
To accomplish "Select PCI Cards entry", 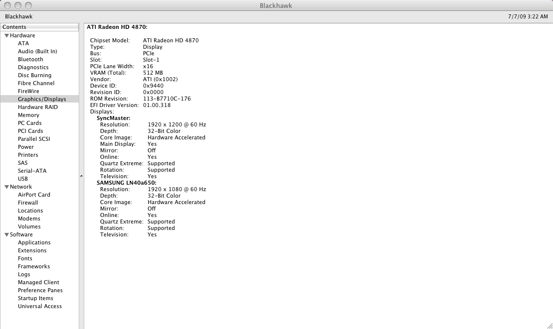I will pos(30,131).
